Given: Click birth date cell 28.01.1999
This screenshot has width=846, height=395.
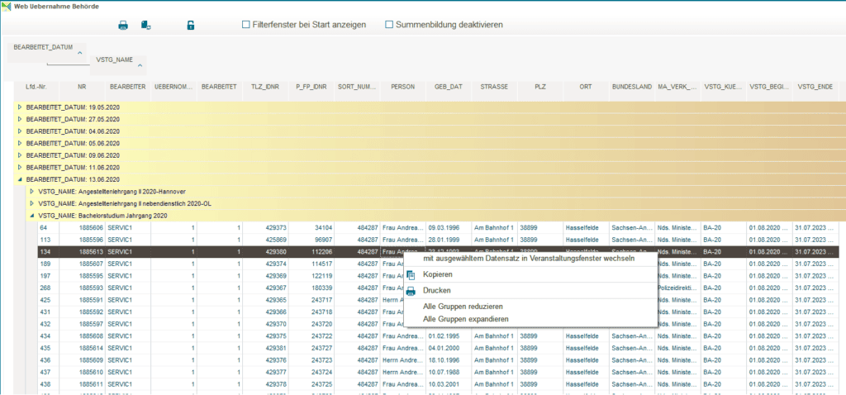Looking at the screenshot, I should pos(449,240).
